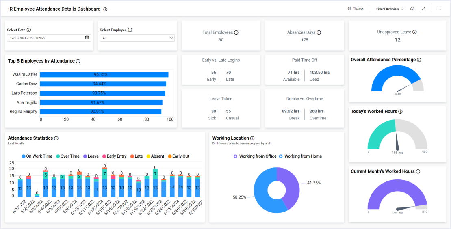Screen dimensions: 451x229
Task: Open the glasses view mode icon
Action: click(412, 9)
